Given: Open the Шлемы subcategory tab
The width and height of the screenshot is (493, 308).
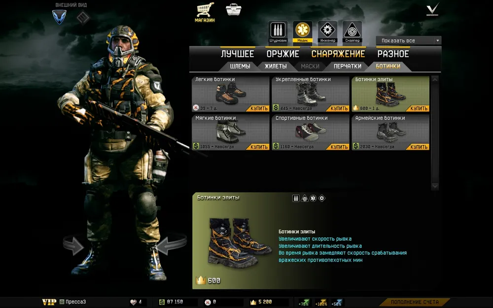Looking at the screenshot, I should point(240,66).
